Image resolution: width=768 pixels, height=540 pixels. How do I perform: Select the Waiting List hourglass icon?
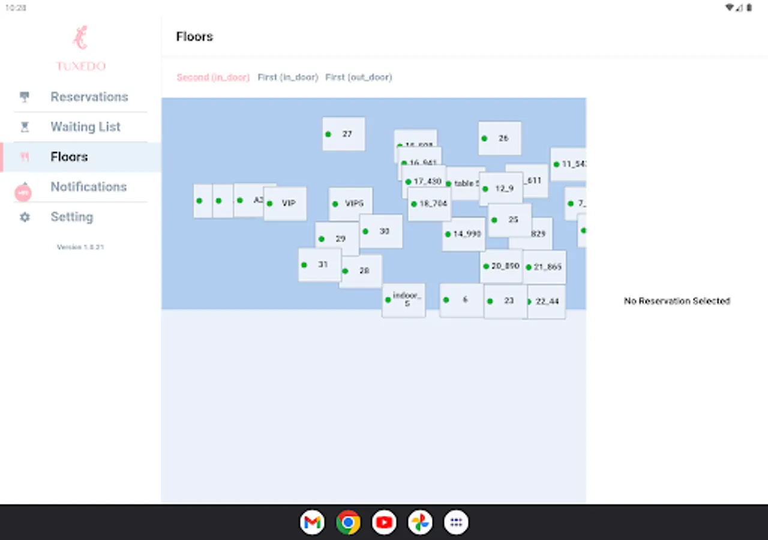point(24,127)
